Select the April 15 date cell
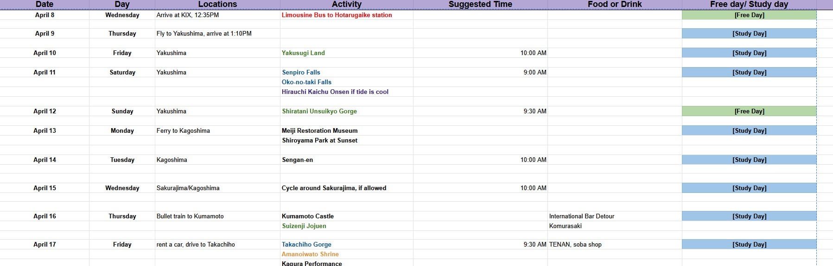833x266 pixels. coord(45,188)
